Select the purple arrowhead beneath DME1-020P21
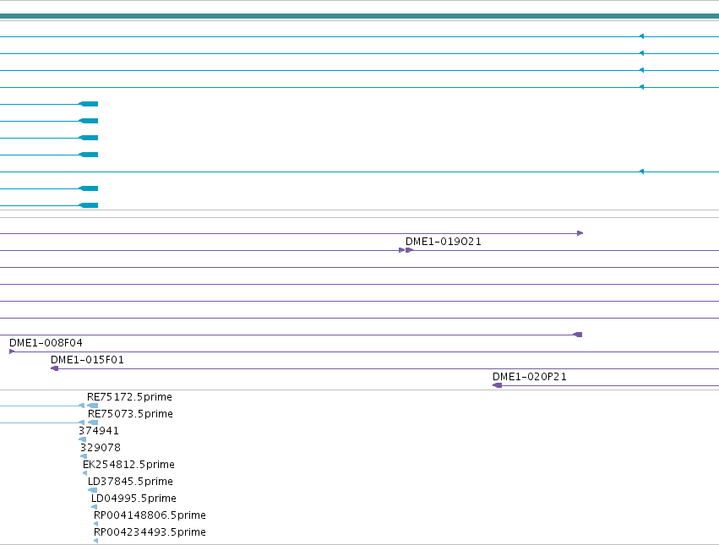Viewport: 719px width, 545px height. 497,385
